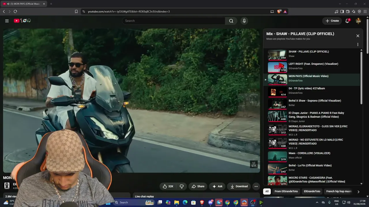This screenshot has width=369, height=207.
Task: Show more filter chips with the arrow
Action: 358,191
